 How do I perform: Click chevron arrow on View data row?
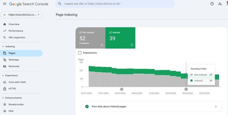point(216,107)
